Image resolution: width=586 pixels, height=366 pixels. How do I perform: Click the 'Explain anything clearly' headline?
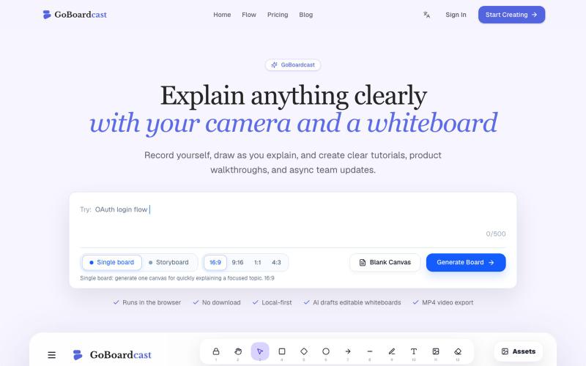294,96
